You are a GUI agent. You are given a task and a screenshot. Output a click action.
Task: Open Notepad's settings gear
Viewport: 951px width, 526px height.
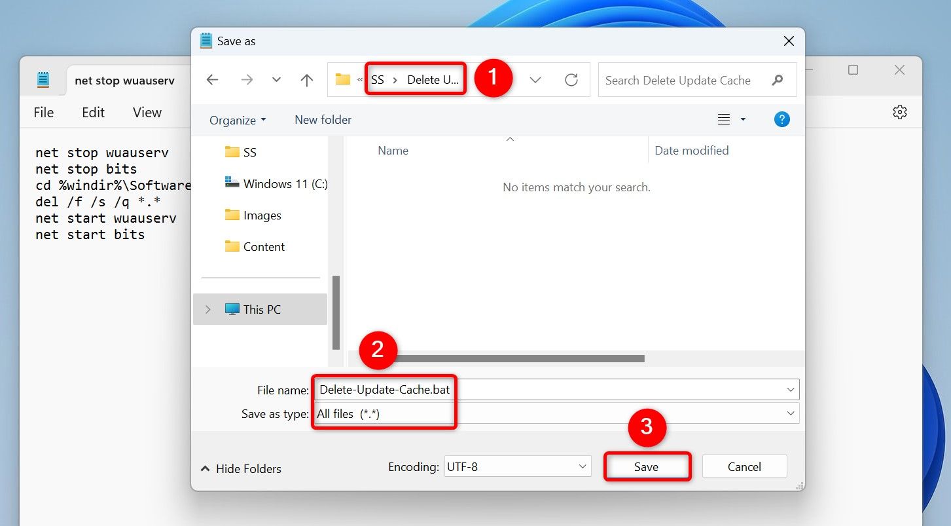tap(899, 111)
